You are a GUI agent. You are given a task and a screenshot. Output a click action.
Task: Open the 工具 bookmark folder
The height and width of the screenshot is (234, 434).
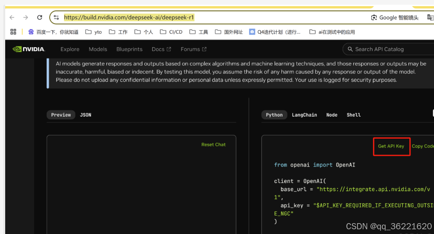click(x=199, y=32)
